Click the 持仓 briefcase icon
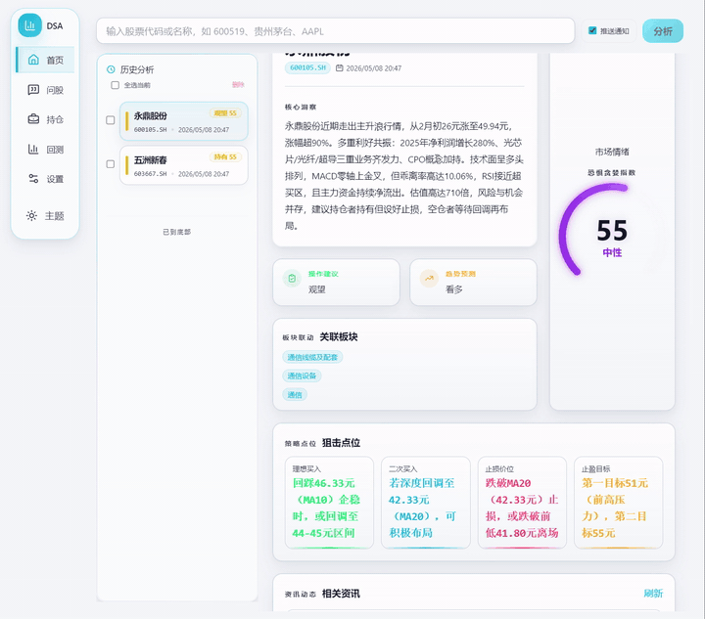The width and height of the screenshot is (705, 619). tap(33, 119)
